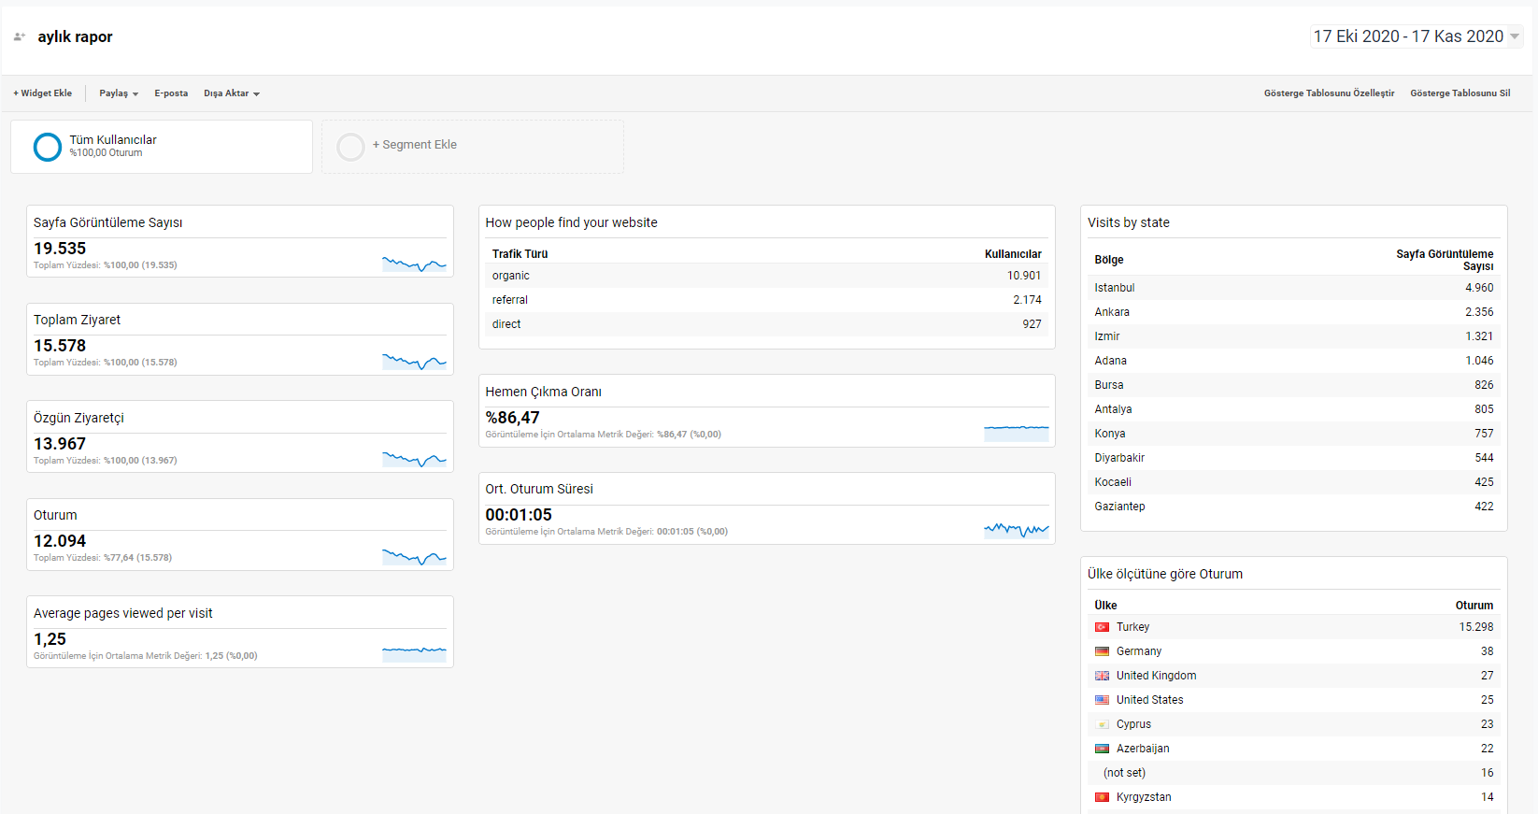Select the Tüm Kullanıcılar segment circle icon
The height and width of the screenshot is (814, 1538).
[x=48, y=147]
